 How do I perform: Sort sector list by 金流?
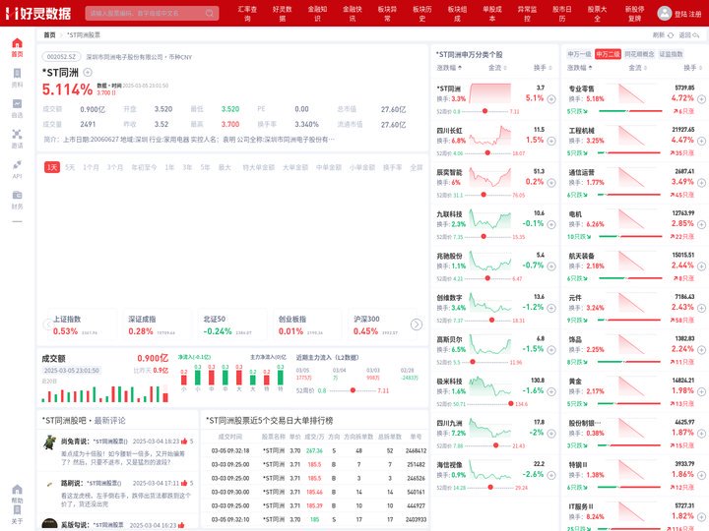coord(637,68)
